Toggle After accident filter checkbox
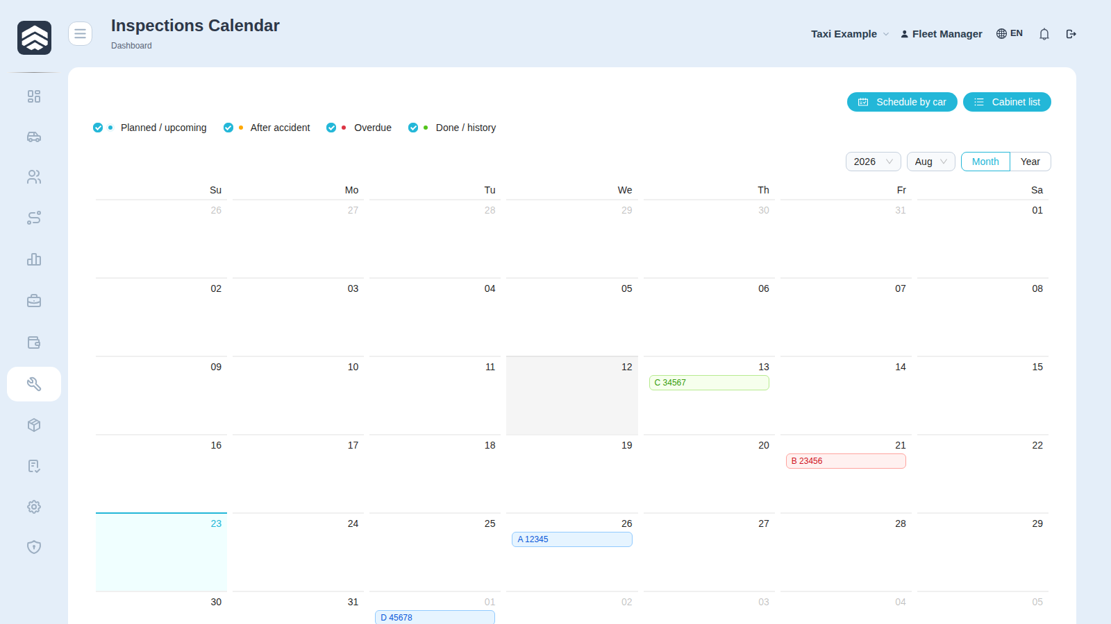This screenshot has height=624, width=1111. (228, 128)
